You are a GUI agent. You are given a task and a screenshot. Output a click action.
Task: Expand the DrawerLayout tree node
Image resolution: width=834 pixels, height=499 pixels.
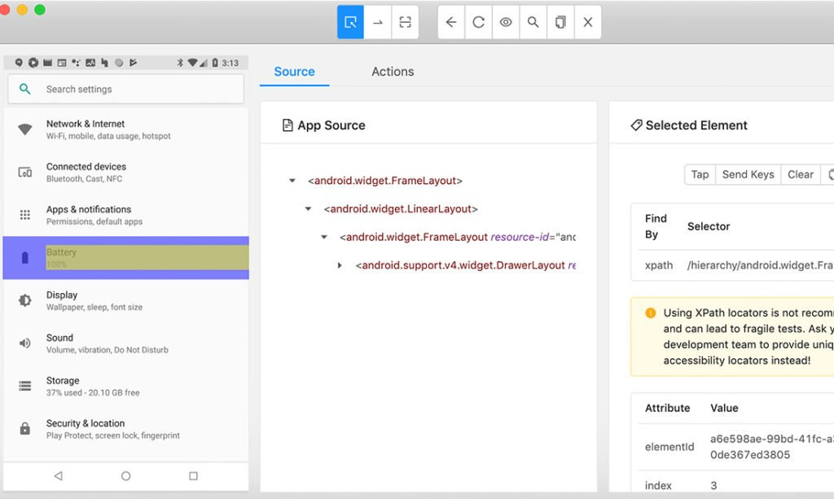pos(340,265)
